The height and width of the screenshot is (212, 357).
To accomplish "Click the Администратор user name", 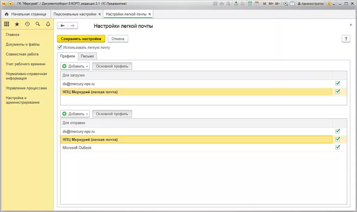I will point(311,3).
